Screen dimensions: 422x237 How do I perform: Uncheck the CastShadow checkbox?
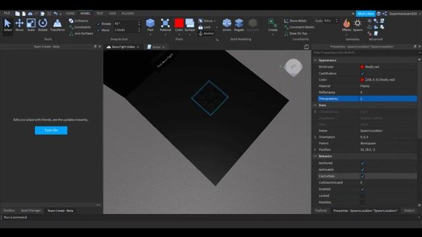(363, 73)
